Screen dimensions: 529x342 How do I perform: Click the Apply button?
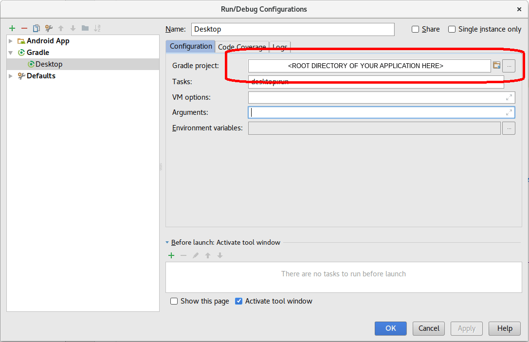tap(466, 328)
